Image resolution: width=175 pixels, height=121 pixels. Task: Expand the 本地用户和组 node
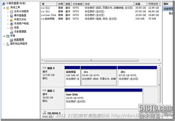[x=8, y=24]
